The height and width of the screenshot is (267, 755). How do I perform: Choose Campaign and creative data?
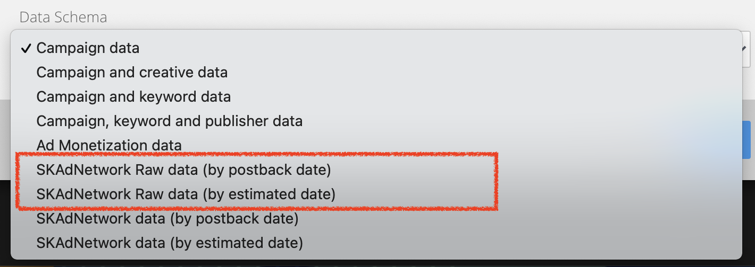click(x=132, y=73)
